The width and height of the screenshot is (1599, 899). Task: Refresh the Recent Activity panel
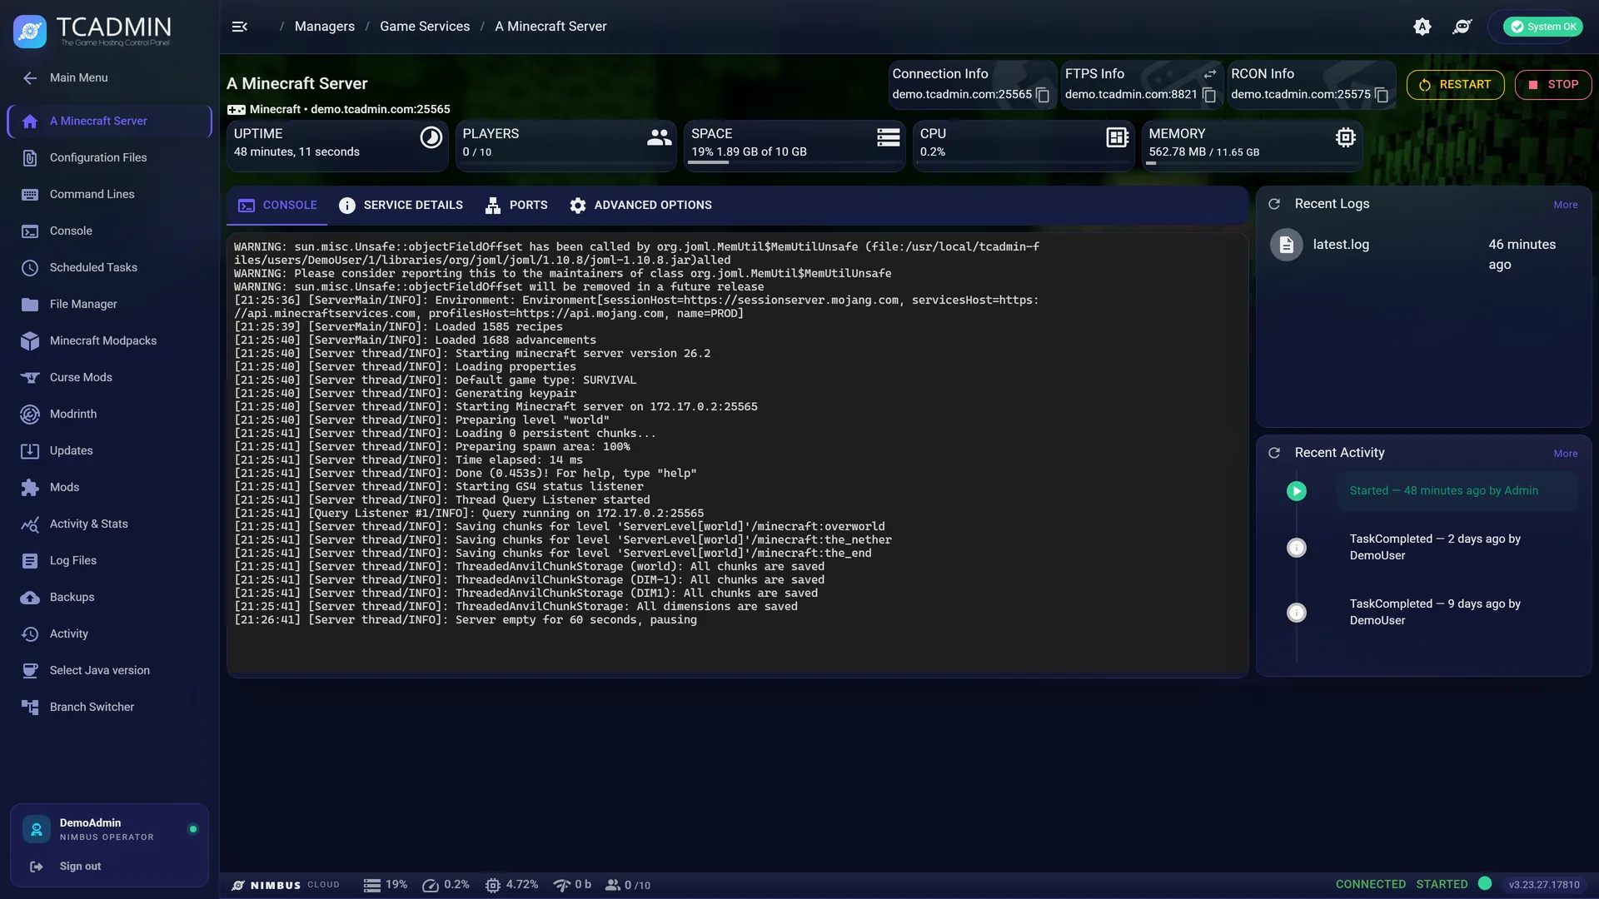pyautogui.click(x=1274, y=453)
